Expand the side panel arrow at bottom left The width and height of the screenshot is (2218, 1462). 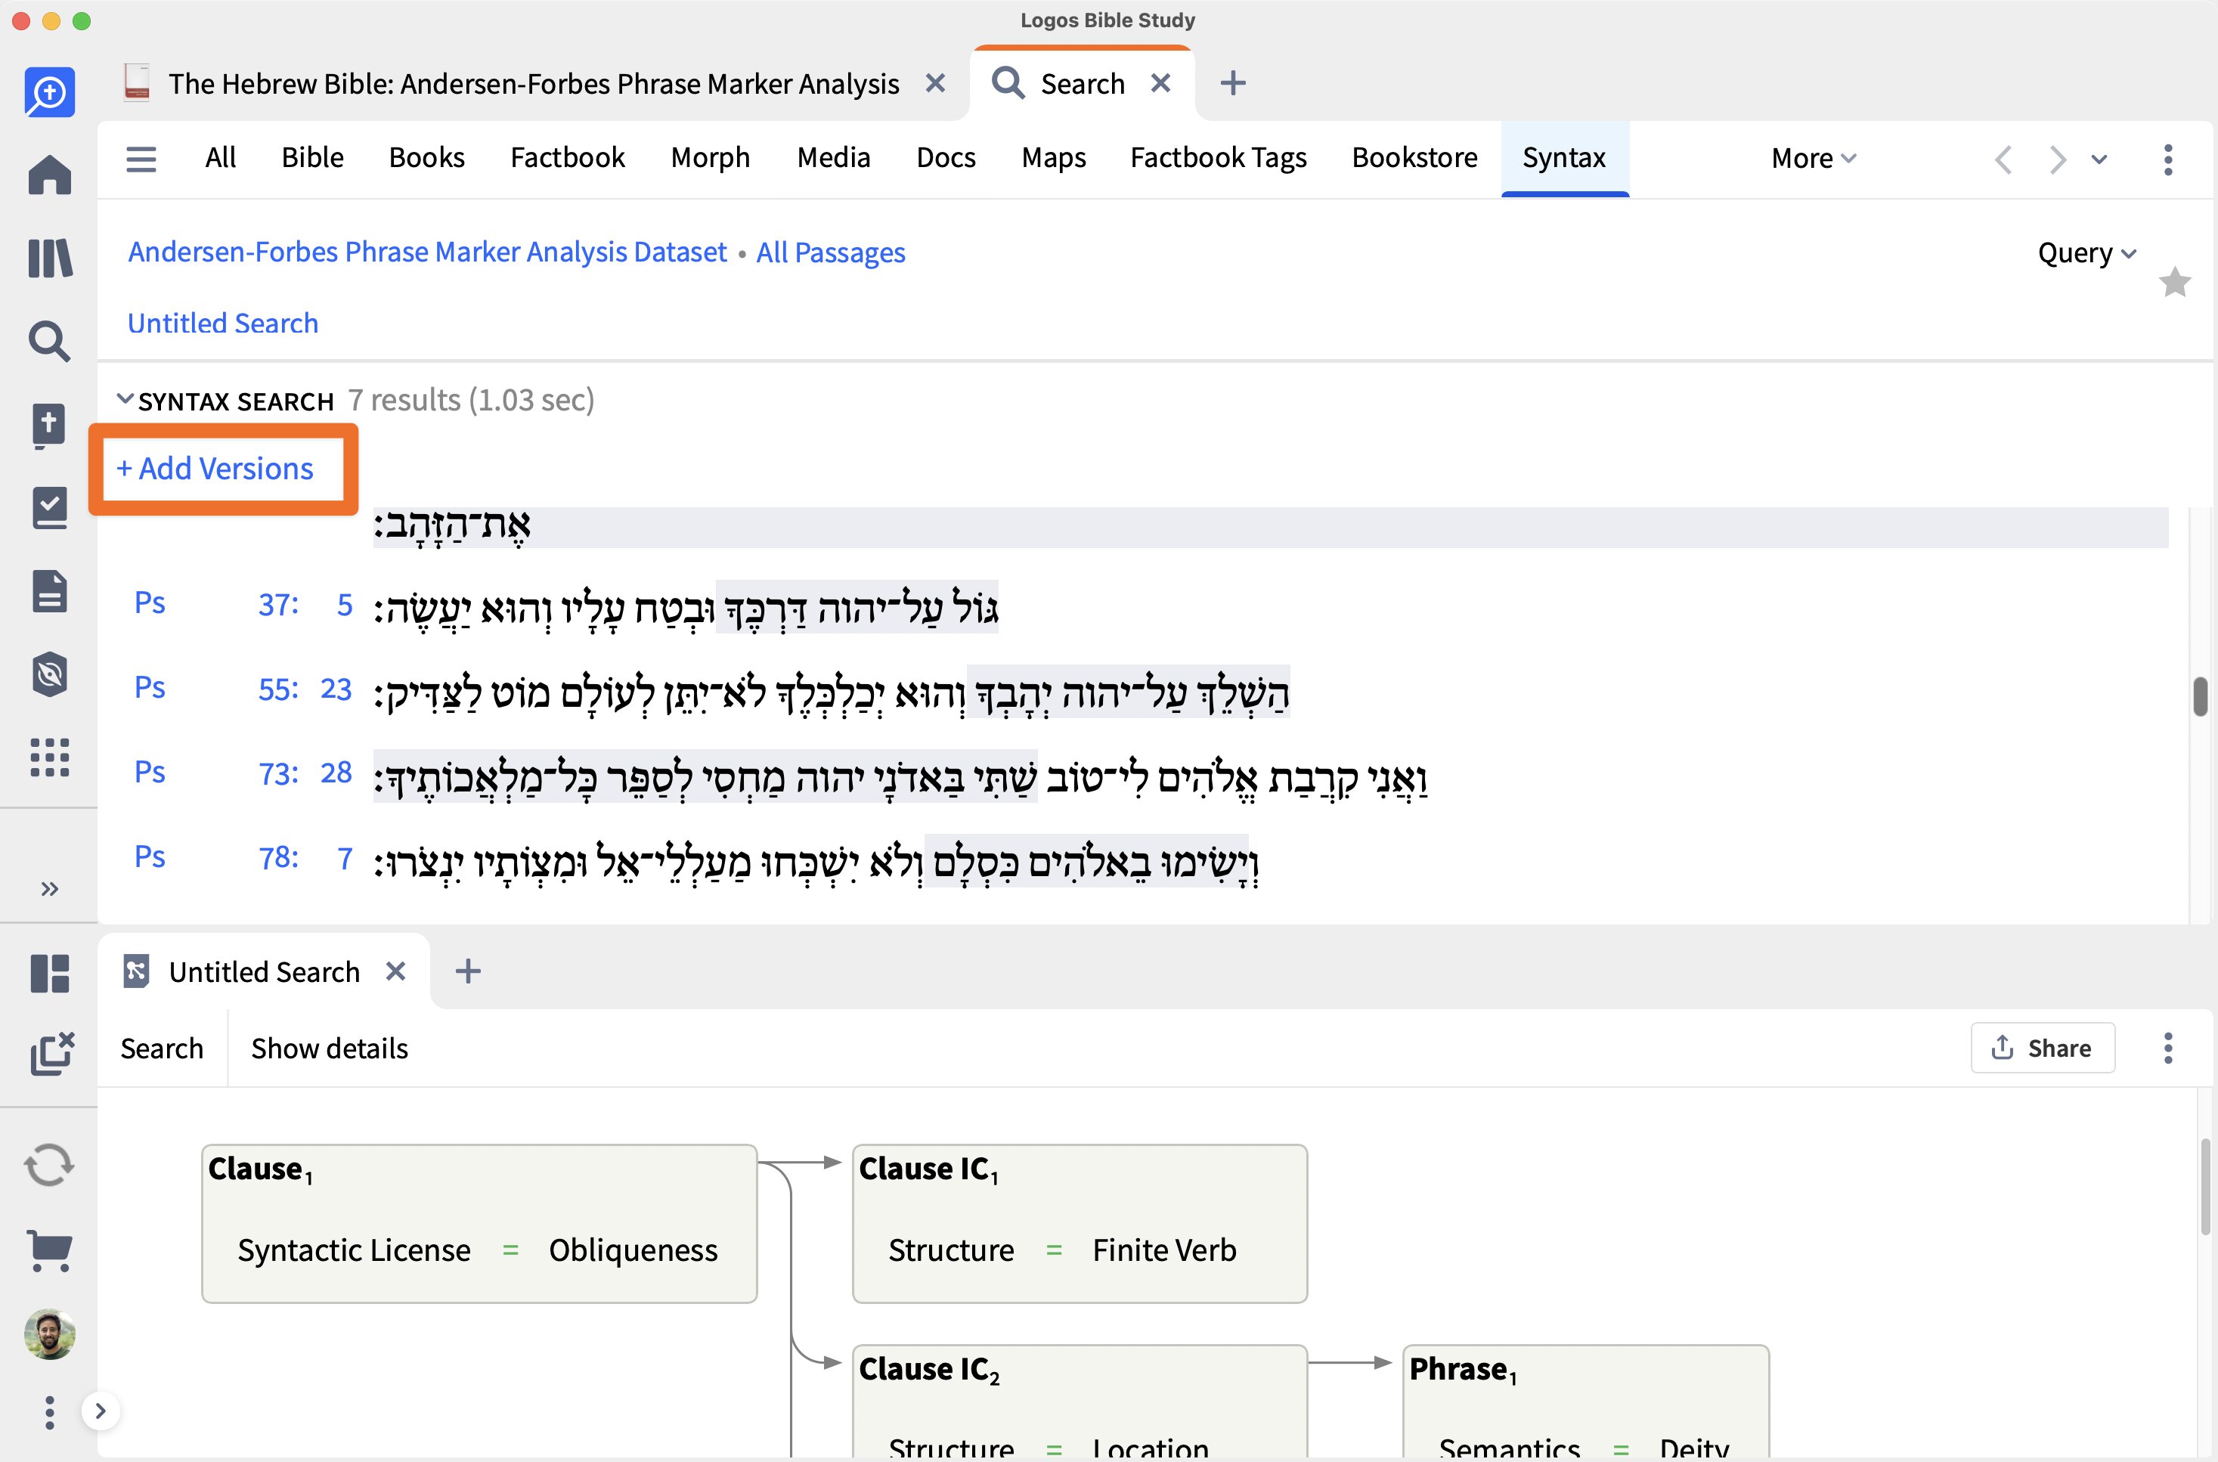pos(101,1411)
